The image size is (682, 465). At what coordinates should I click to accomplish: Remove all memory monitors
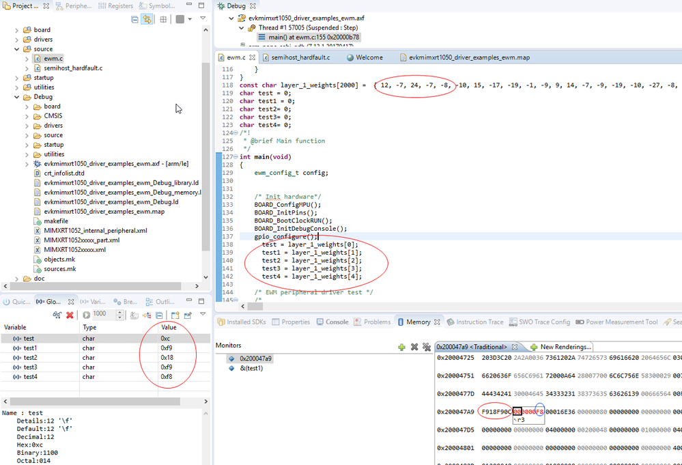coord(427,347)
